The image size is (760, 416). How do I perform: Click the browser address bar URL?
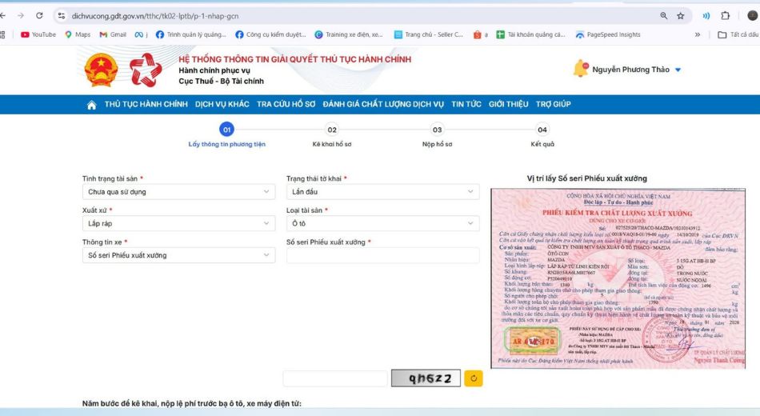tap(155, 15)
